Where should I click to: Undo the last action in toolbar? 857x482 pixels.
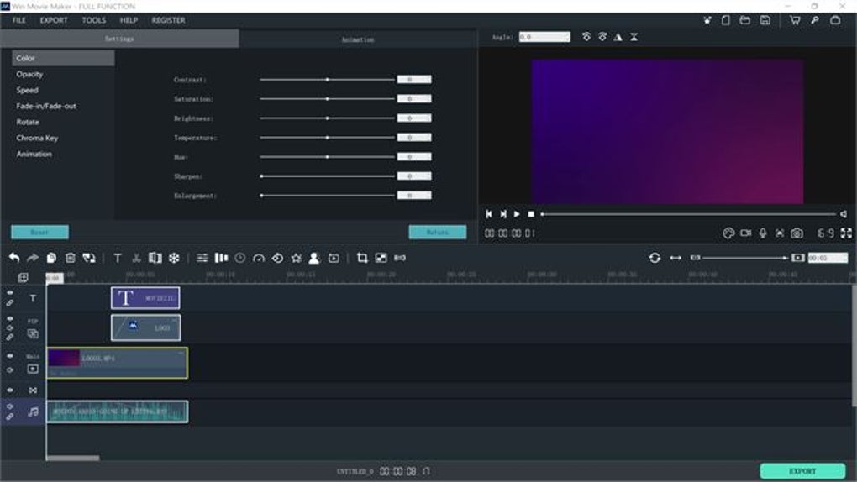click(x=14, y=258)
